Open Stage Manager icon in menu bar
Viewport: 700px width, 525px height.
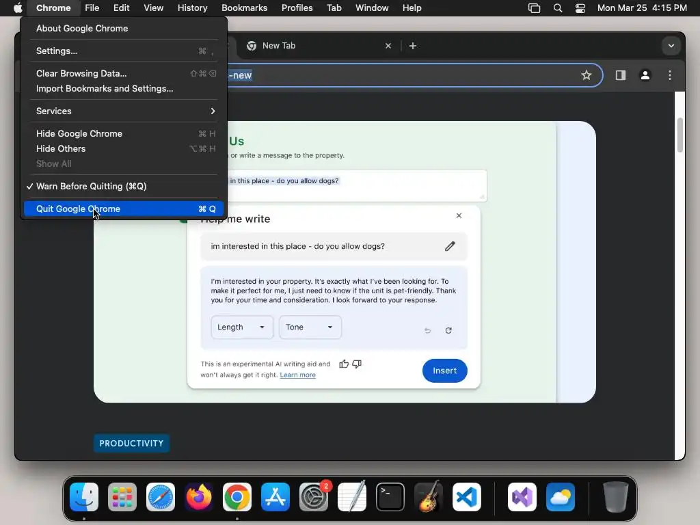coord(534,8)
